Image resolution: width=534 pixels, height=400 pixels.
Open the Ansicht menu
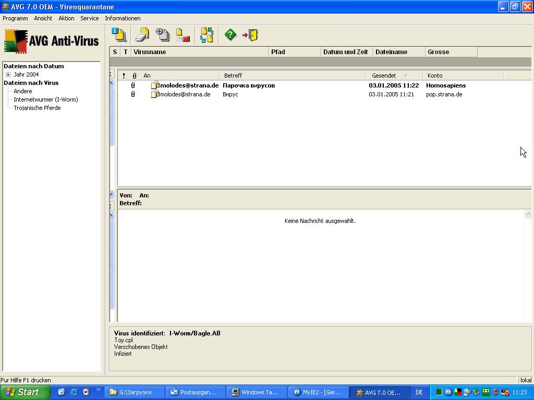[43, 18]
